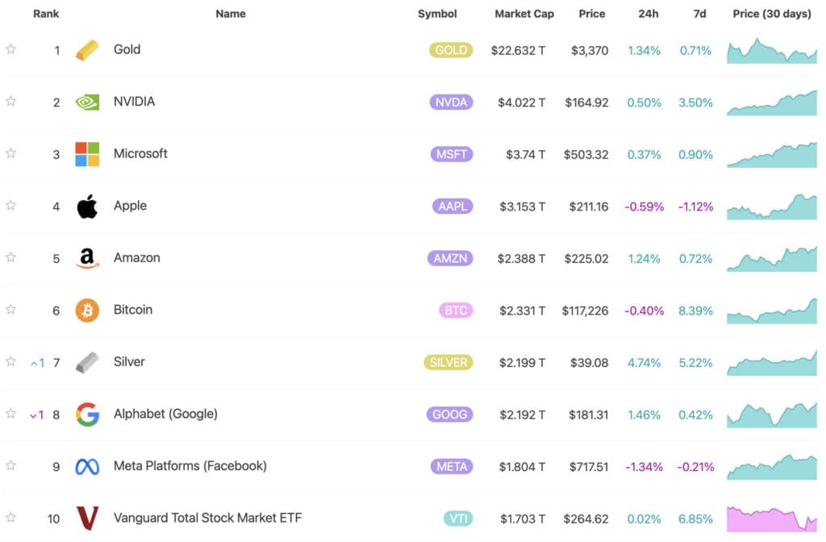
Task: Sort by the Name column header
Action: pos(230,14)
